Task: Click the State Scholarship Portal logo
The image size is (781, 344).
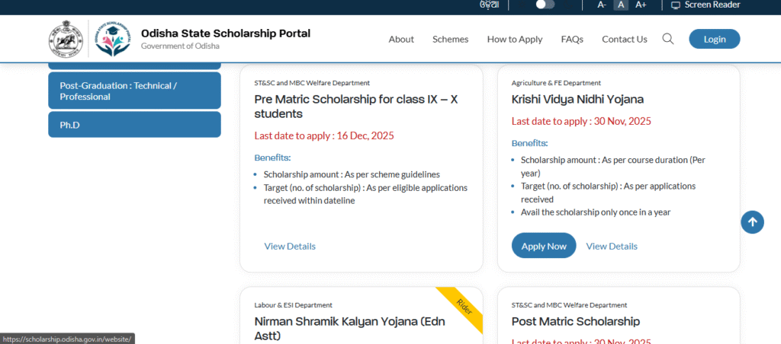Action: pyautogui.click(x=113, y=40)
